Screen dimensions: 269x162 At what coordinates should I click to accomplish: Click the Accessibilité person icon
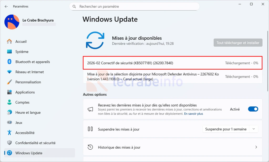pos(9,133)
